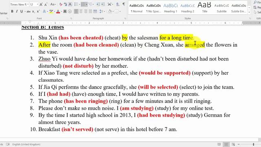Sort the selected text

pos(118,4)
